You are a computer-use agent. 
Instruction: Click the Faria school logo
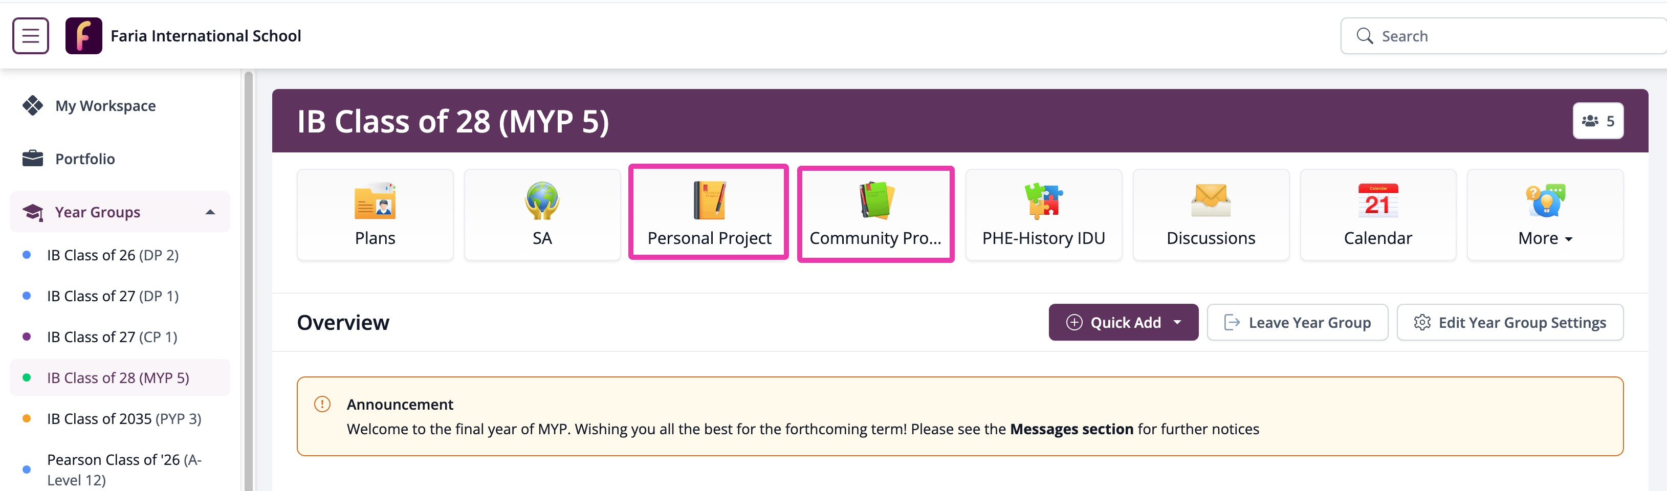click(x=83, y=36)
